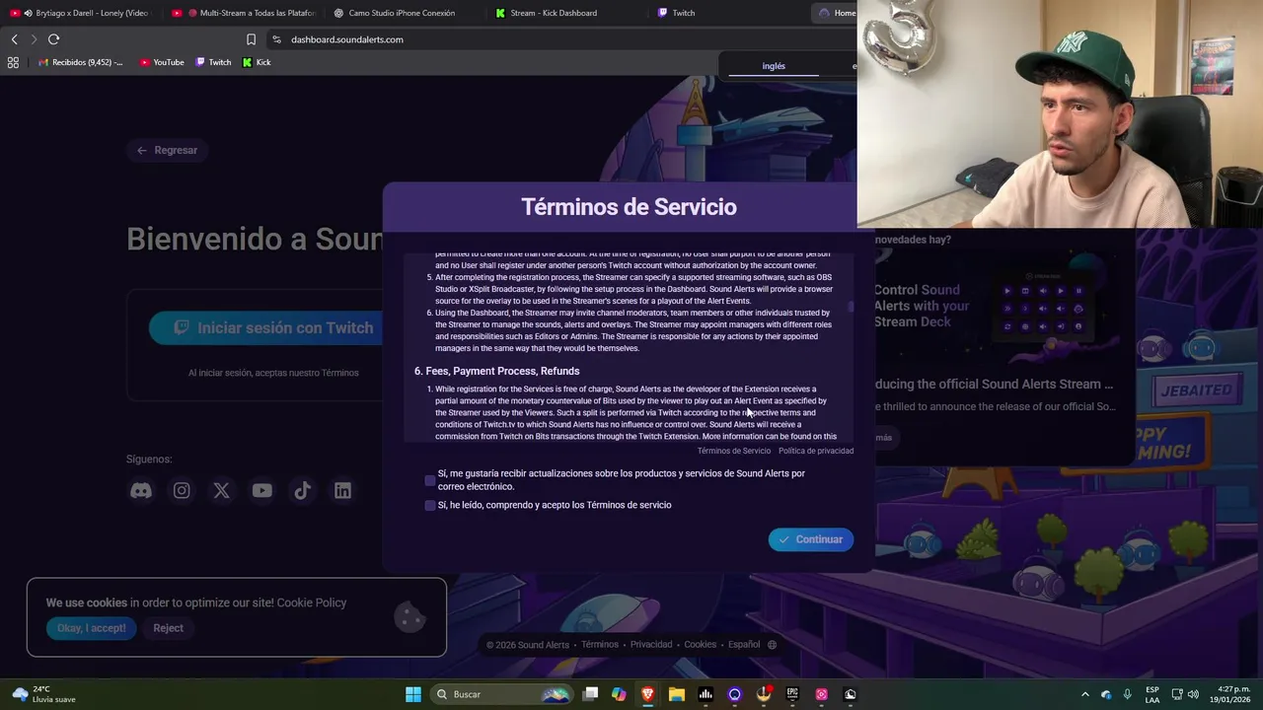1263x710 pixels.
Task: Open Task View in the taskbar
Action: pos(590,694)
